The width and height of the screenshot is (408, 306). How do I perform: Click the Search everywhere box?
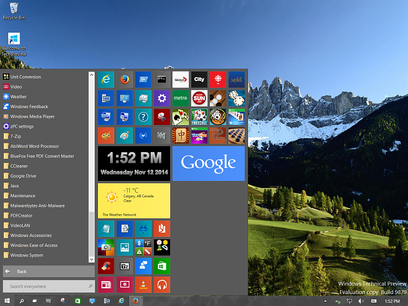click(x=48, y=286)
